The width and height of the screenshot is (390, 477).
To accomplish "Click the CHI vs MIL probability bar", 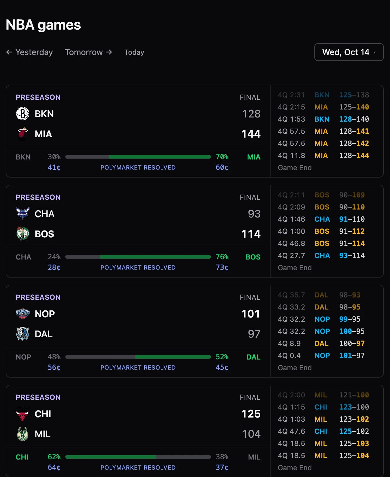I will pyautogui.click(x=138, y=457).
